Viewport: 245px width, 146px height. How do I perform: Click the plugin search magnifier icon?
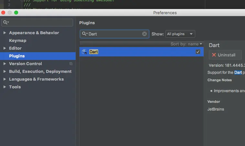pos(85,34)
